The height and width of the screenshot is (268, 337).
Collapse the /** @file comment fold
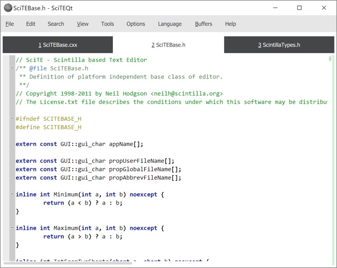tap(12, 68)
